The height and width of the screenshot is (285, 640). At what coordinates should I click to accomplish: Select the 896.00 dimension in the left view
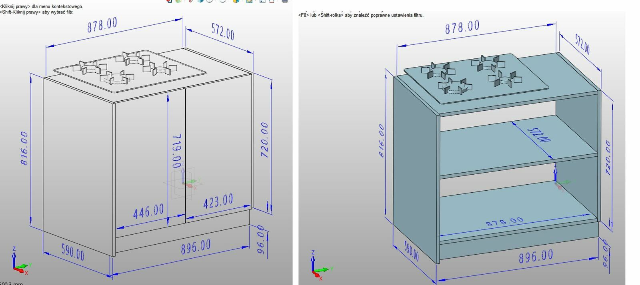[x=196, y=247]
